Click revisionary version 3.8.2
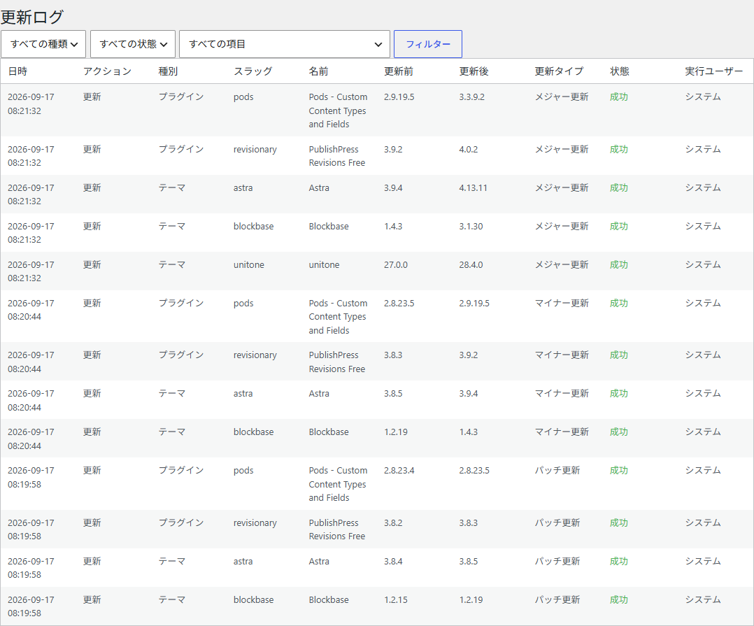This screenshot has width=754, height=626. click(x=393, y=522)
